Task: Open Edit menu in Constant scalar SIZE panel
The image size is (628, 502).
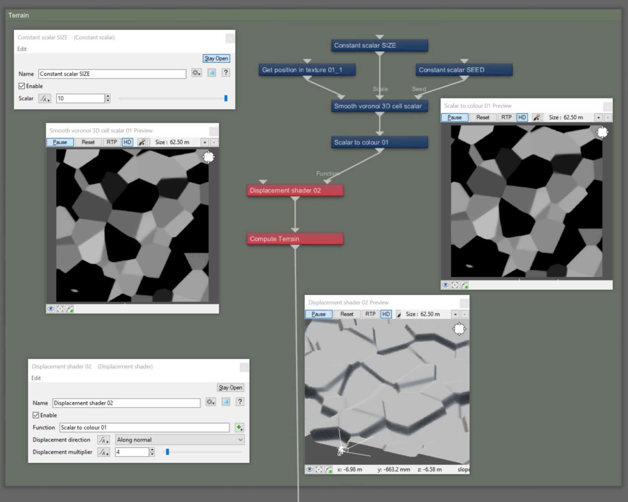Action: coord(22,49)
